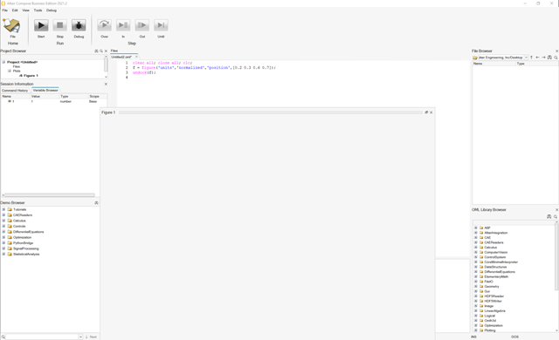Expand the Tutorials demo folder
This screenshot has height=340, width=559.
(3, 209)
